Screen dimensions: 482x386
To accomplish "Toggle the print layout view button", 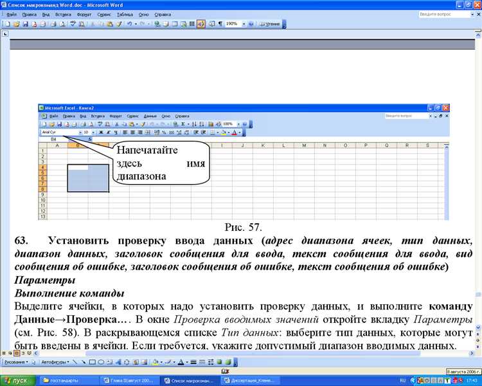I will (17, 353).
